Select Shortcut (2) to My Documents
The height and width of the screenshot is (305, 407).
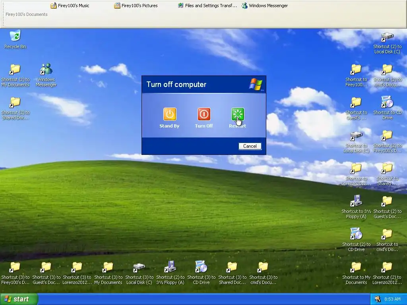tap(16, 75)
